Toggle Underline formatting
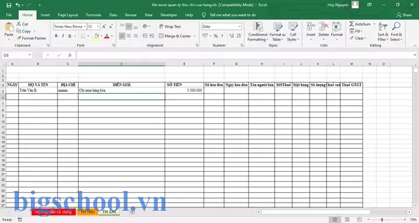The width and height of the screenshot is (419, 223). tap(69, 36)
